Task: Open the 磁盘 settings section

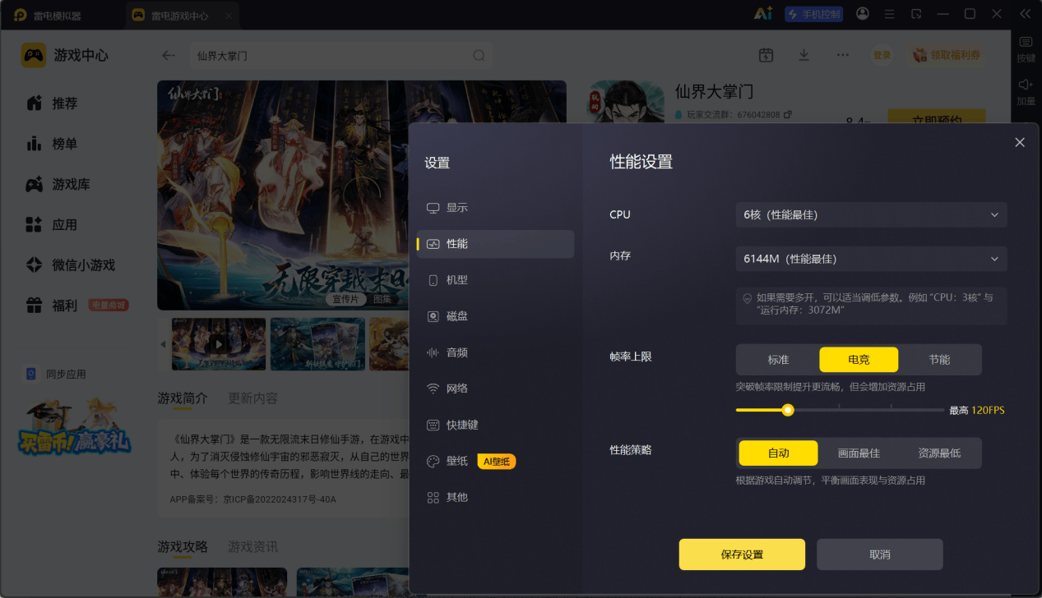Action: (495, 316)
